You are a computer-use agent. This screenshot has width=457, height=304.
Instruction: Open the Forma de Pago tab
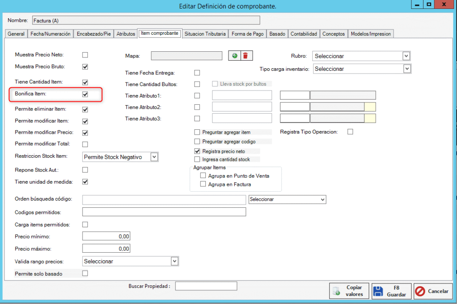[248, 34]
